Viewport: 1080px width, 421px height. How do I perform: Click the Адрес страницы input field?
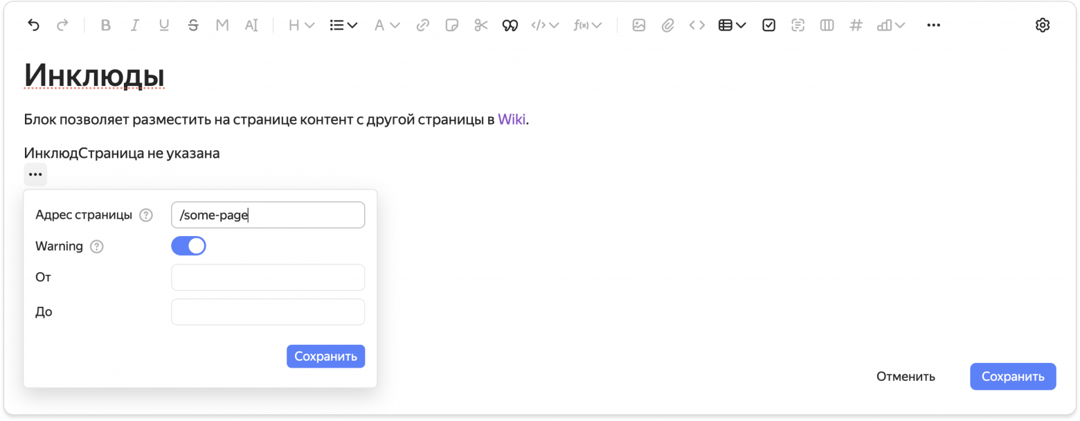tap(267, 215)
